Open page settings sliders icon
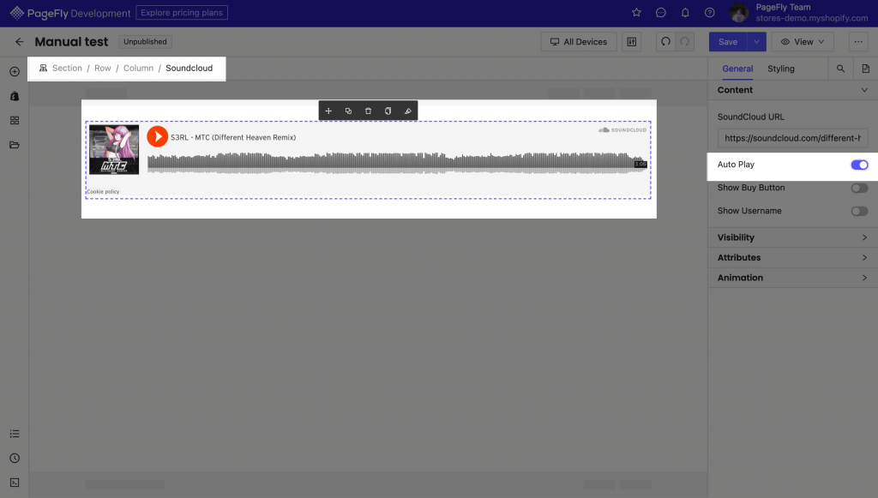Viewport: 878px width, 498px height. coord(632,42)
